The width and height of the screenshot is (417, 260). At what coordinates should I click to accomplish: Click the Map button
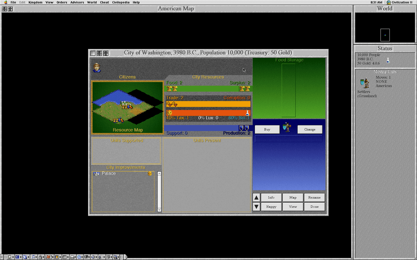[293, 198]
